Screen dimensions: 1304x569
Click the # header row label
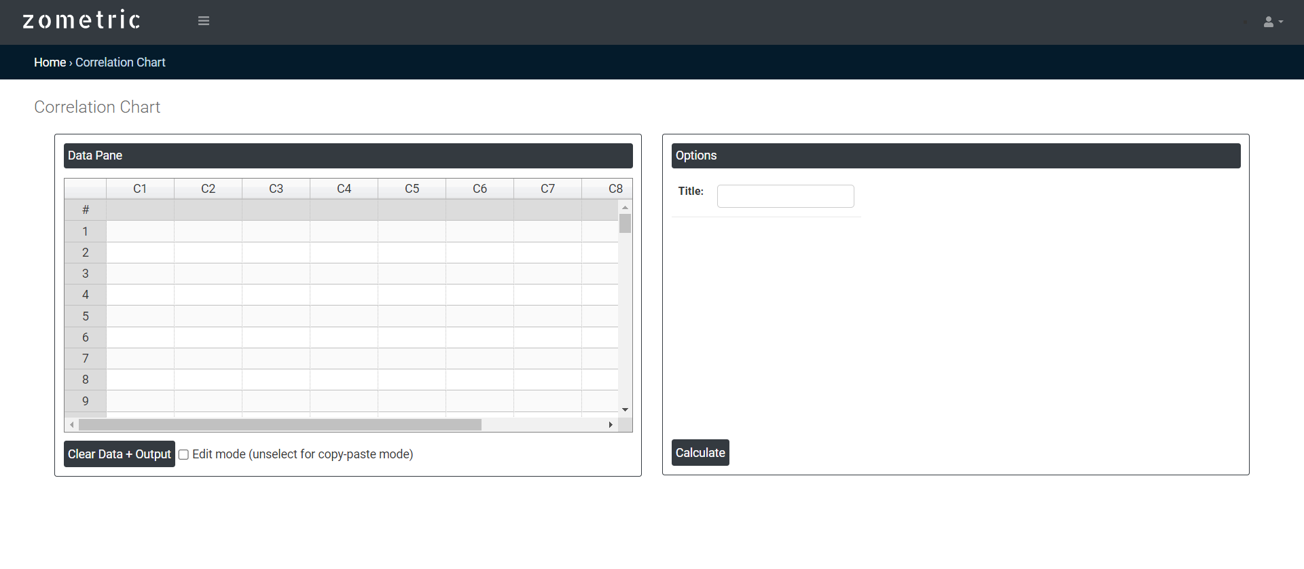pos(86,210)
